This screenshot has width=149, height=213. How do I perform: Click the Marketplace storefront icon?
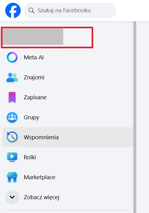(x=12, y=177)
